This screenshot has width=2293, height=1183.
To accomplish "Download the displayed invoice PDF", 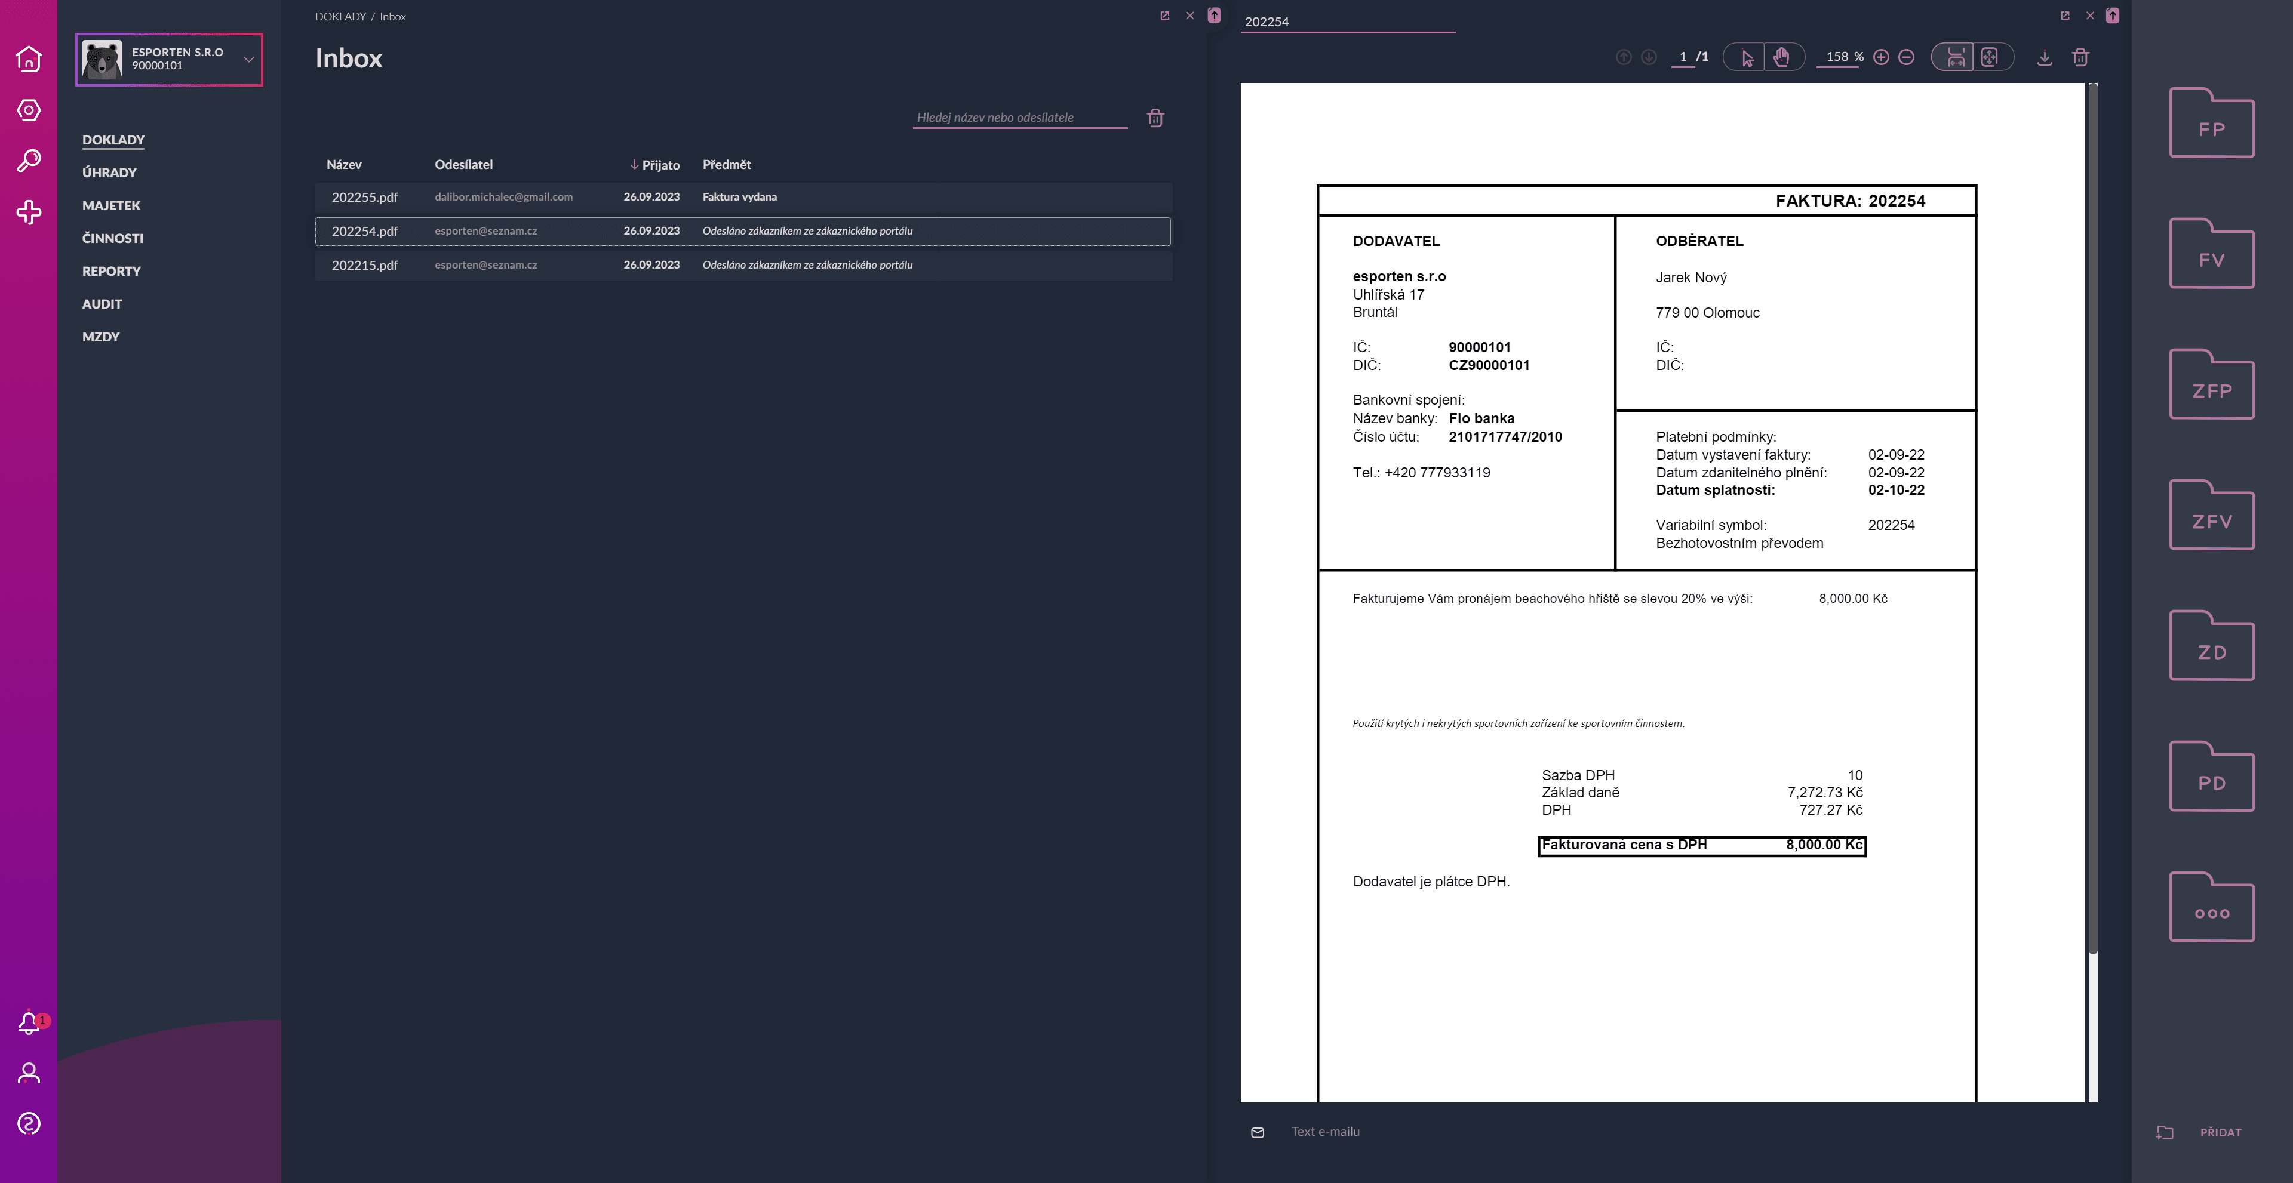I will (x=2045, y=56).
